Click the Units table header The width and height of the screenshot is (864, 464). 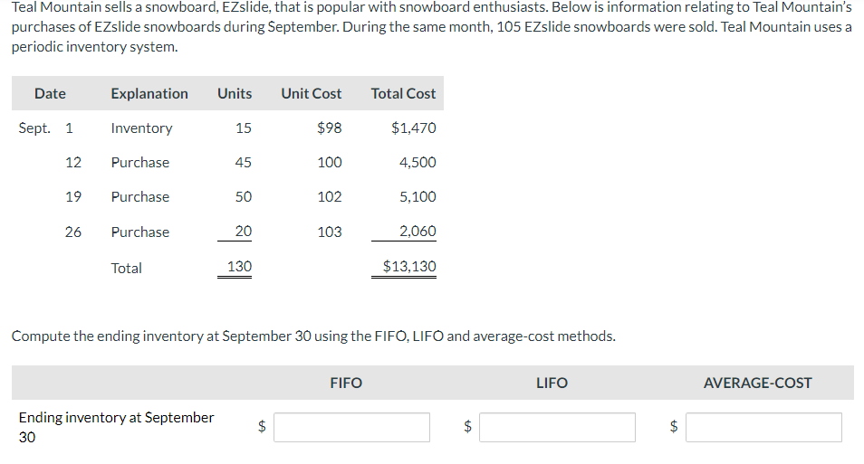235,93
